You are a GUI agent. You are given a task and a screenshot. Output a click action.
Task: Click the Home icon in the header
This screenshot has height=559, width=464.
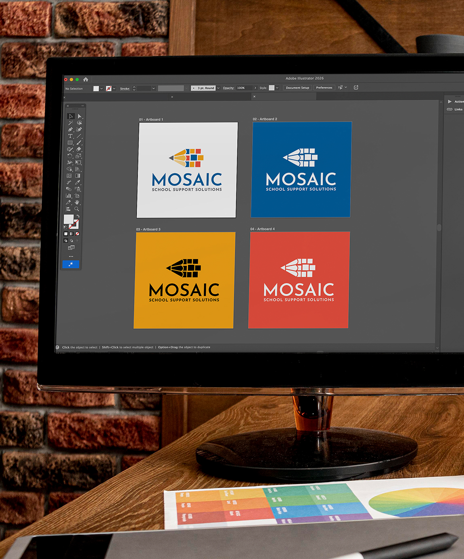85,79
